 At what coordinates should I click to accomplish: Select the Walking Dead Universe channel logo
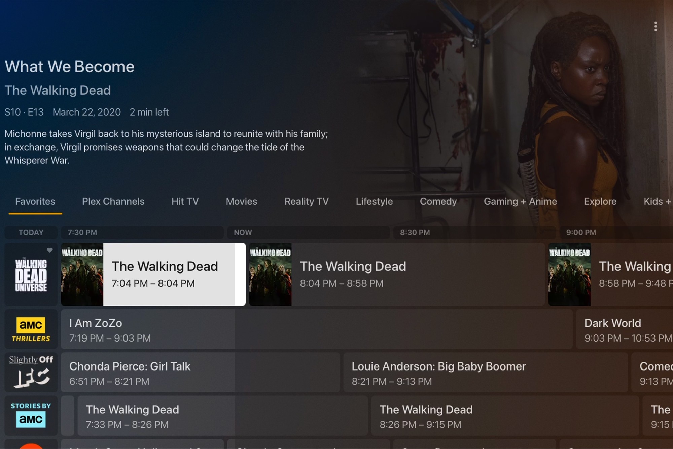pyautogui.click(x=31, y=274)
